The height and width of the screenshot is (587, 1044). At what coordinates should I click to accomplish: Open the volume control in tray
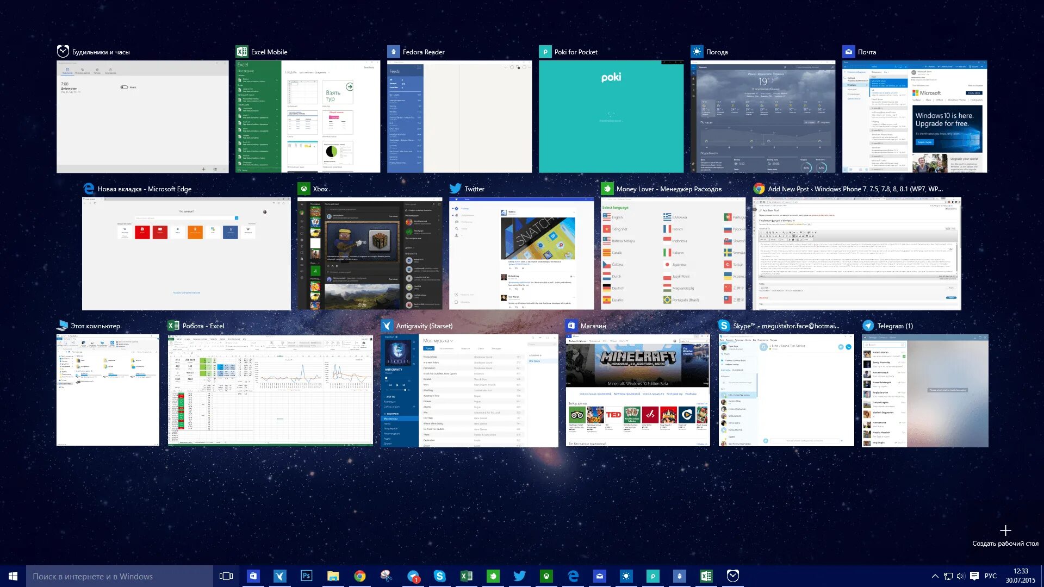[x=961, y=576]
